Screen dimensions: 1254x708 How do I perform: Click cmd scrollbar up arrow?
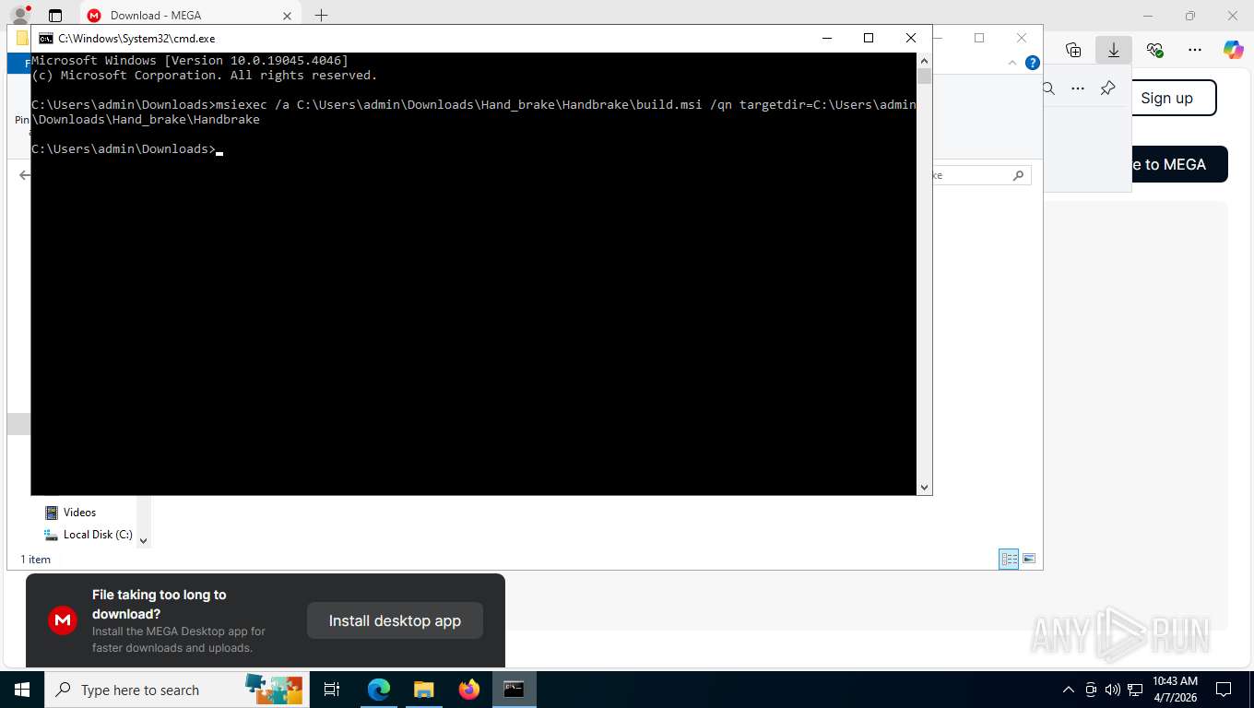[925, 59]
